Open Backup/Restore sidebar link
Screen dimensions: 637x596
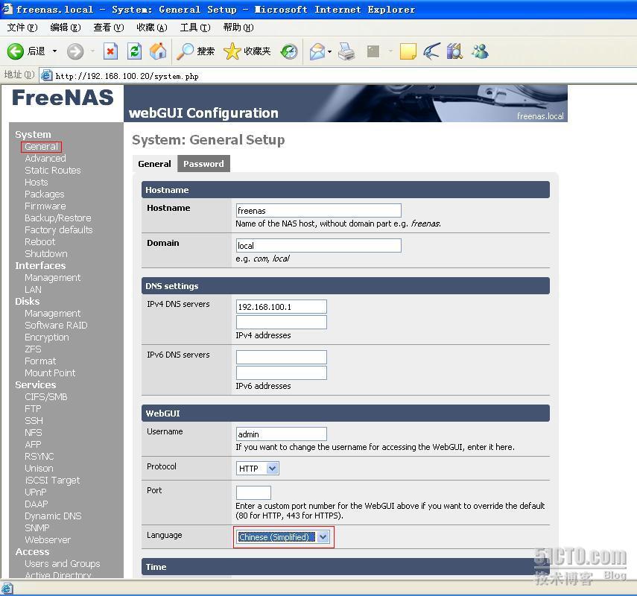[57, 218]
